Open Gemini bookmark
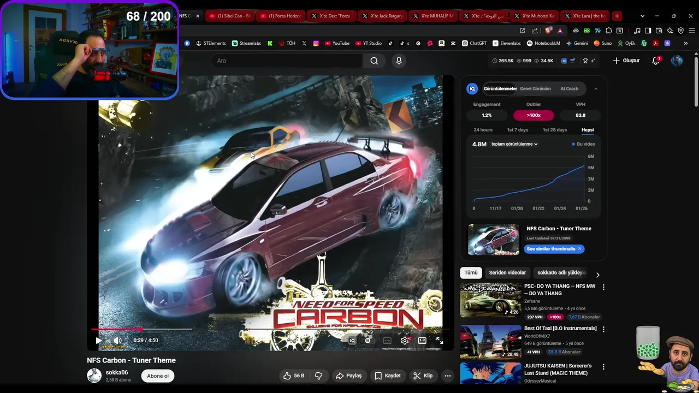 [577, 43]
